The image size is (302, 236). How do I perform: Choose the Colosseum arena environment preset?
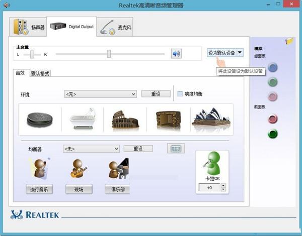pos(124,119)
